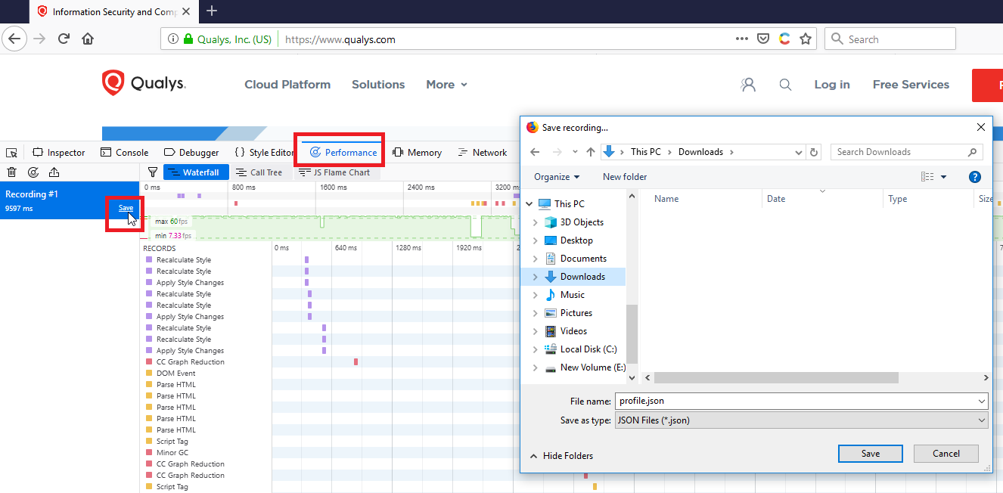Select the Pick an element inspection tool
The width and height of the screenshot is (1003, 493).
[x=11, y=152]
